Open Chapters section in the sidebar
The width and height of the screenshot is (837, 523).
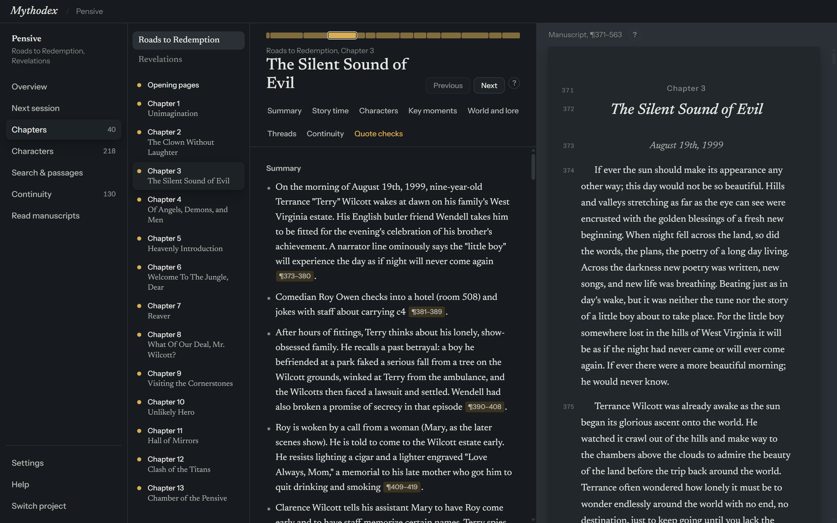tap(63, 130)
